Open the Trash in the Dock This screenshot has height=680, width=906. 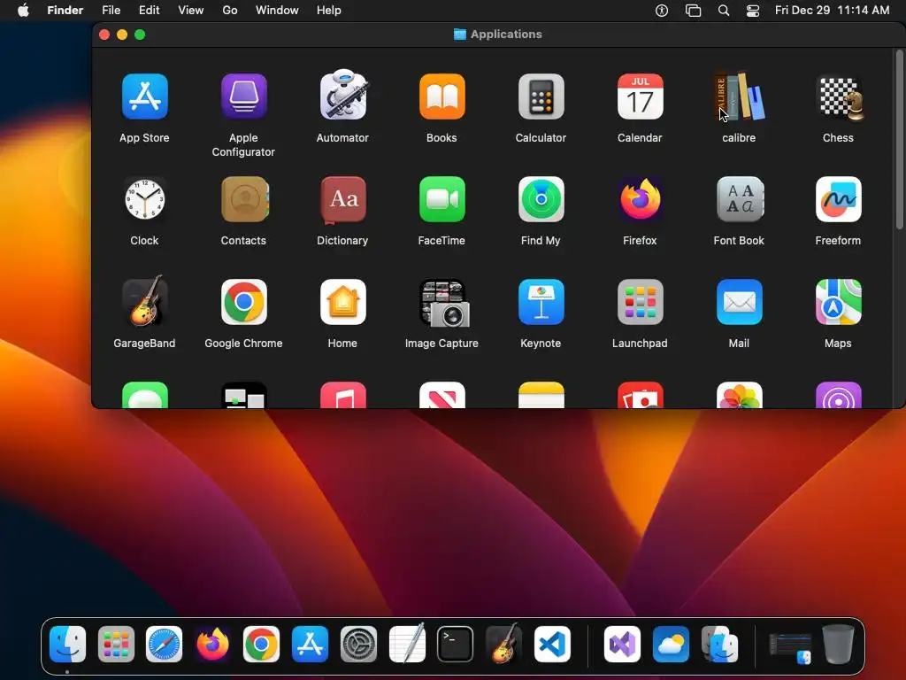click(839, 644)
